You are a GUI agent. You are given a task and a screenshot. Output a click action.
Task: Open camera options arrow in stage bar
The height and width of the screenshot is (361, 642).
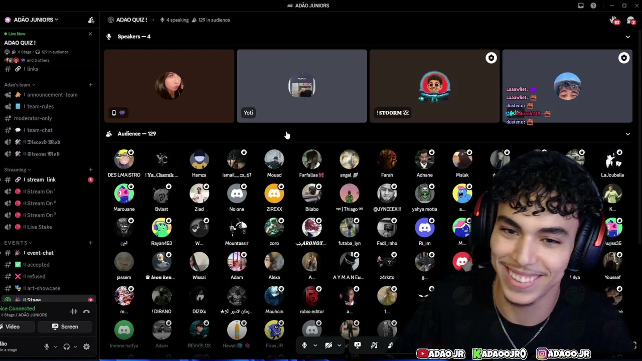tap(339, 345)
